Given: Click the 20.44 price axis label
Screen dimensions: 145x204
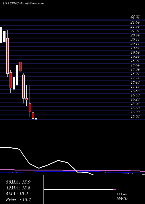Looking at the screenshot, I should tap(135, 40).
